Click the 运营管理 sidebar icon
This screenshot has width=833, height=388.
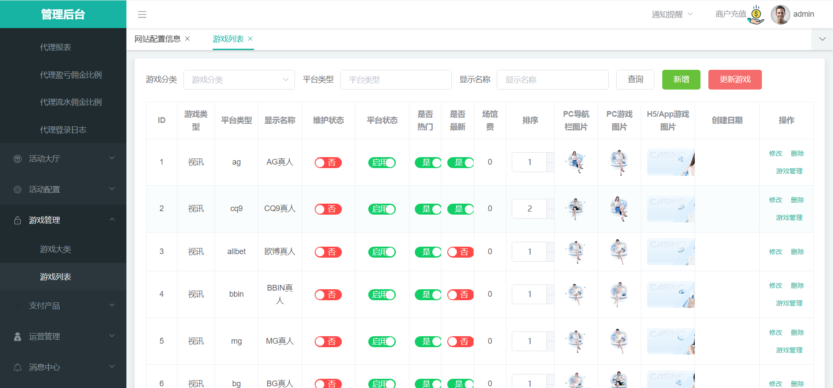pyautogui.click(x=18, y=337)
